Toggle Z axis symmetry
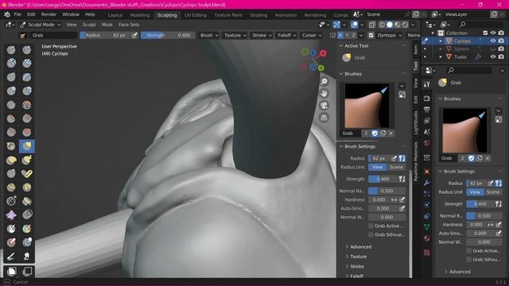 coord(353,35)
